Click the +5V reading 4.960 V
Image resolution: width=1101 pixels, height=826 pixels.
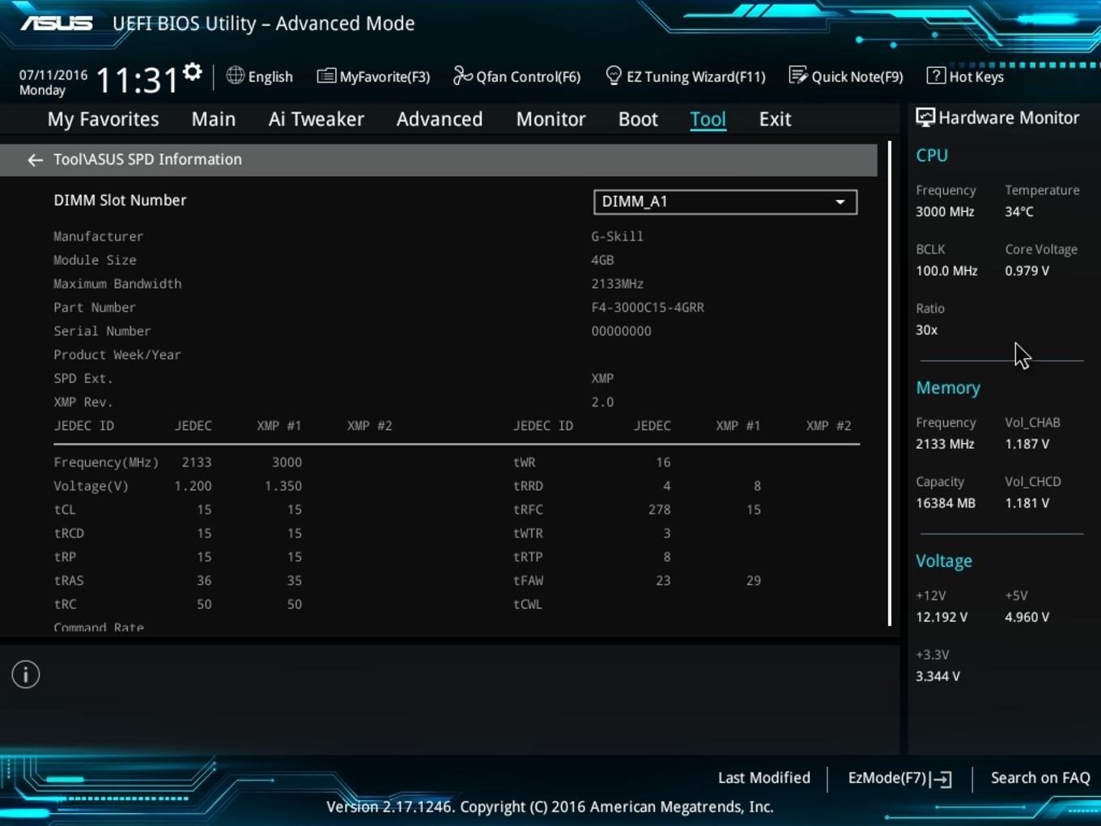(x=1027, y=617)
